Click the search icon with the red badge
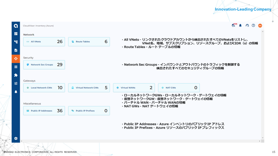 click(234, 25)
